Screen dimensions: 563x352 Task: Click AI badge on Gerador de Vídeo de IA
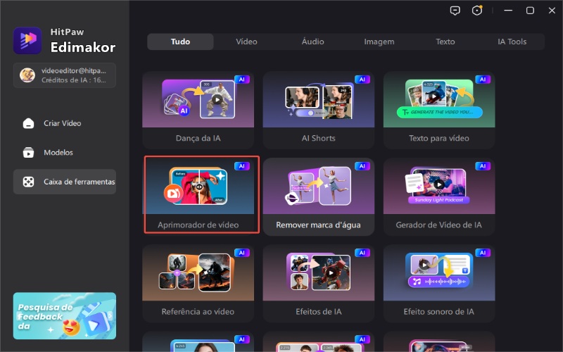tap(483, 166)
